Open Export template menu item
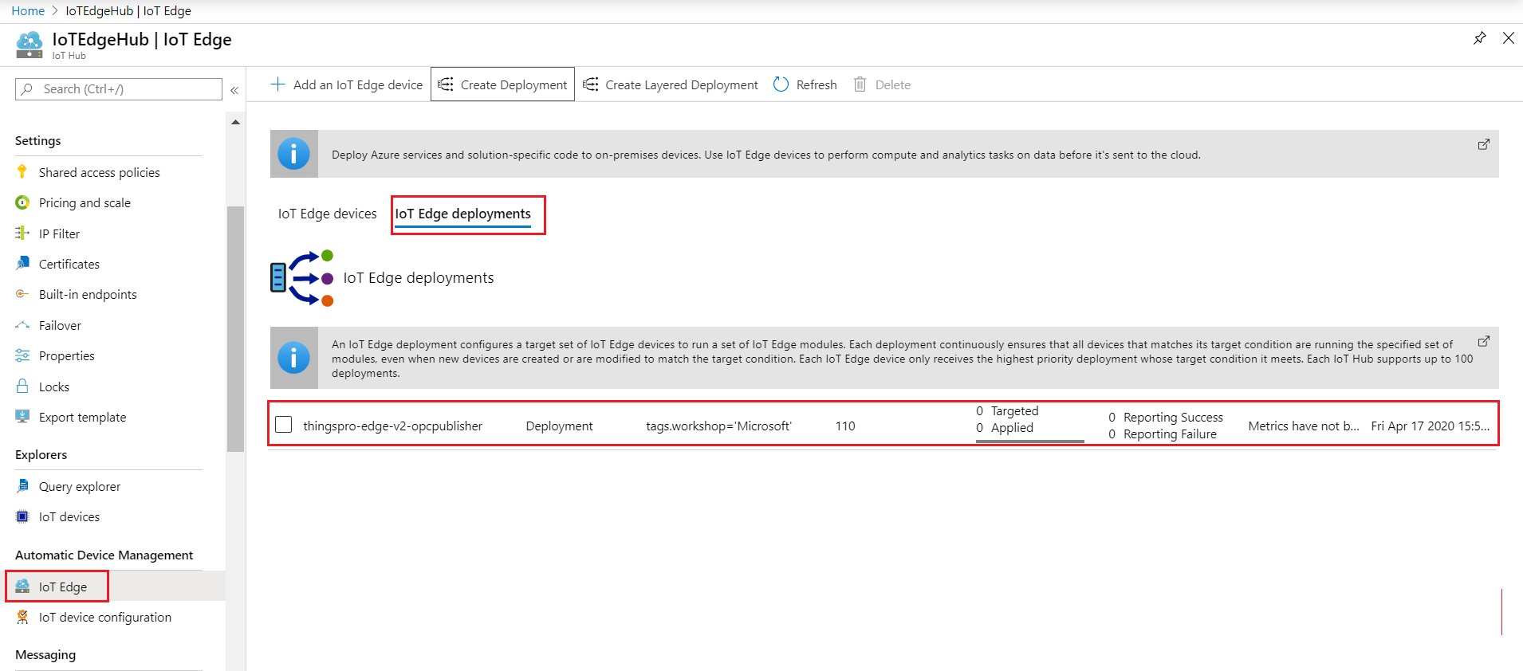Screen dimensions: 1523x671 [82, 417]
